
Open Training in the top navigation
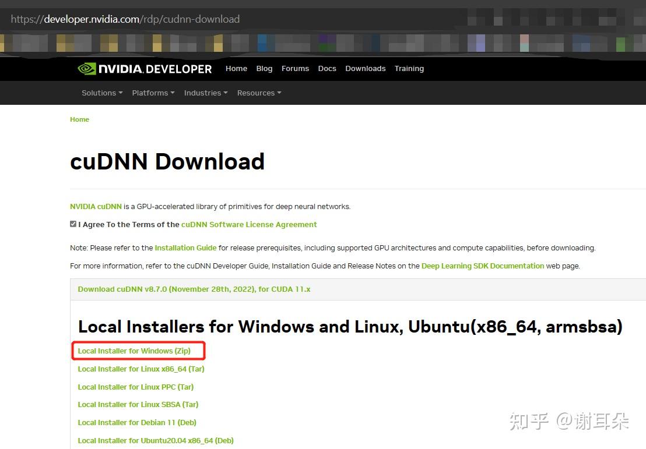click(x=409, y=69)
